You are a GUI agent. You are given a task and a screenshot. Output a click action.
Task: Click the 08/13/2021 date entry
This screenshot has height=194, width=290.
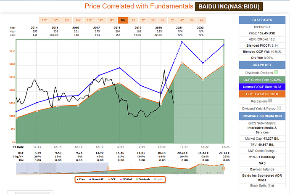pos(262,27)
